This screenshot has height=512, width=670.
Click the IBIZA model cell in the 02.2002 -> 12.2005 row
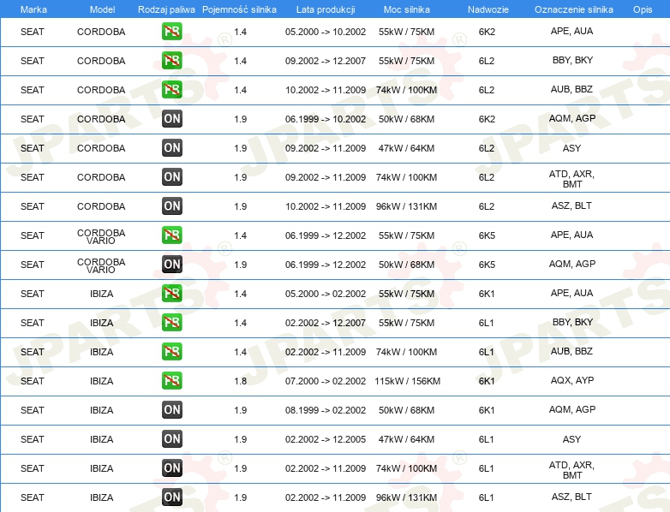[x=102, y=439]
